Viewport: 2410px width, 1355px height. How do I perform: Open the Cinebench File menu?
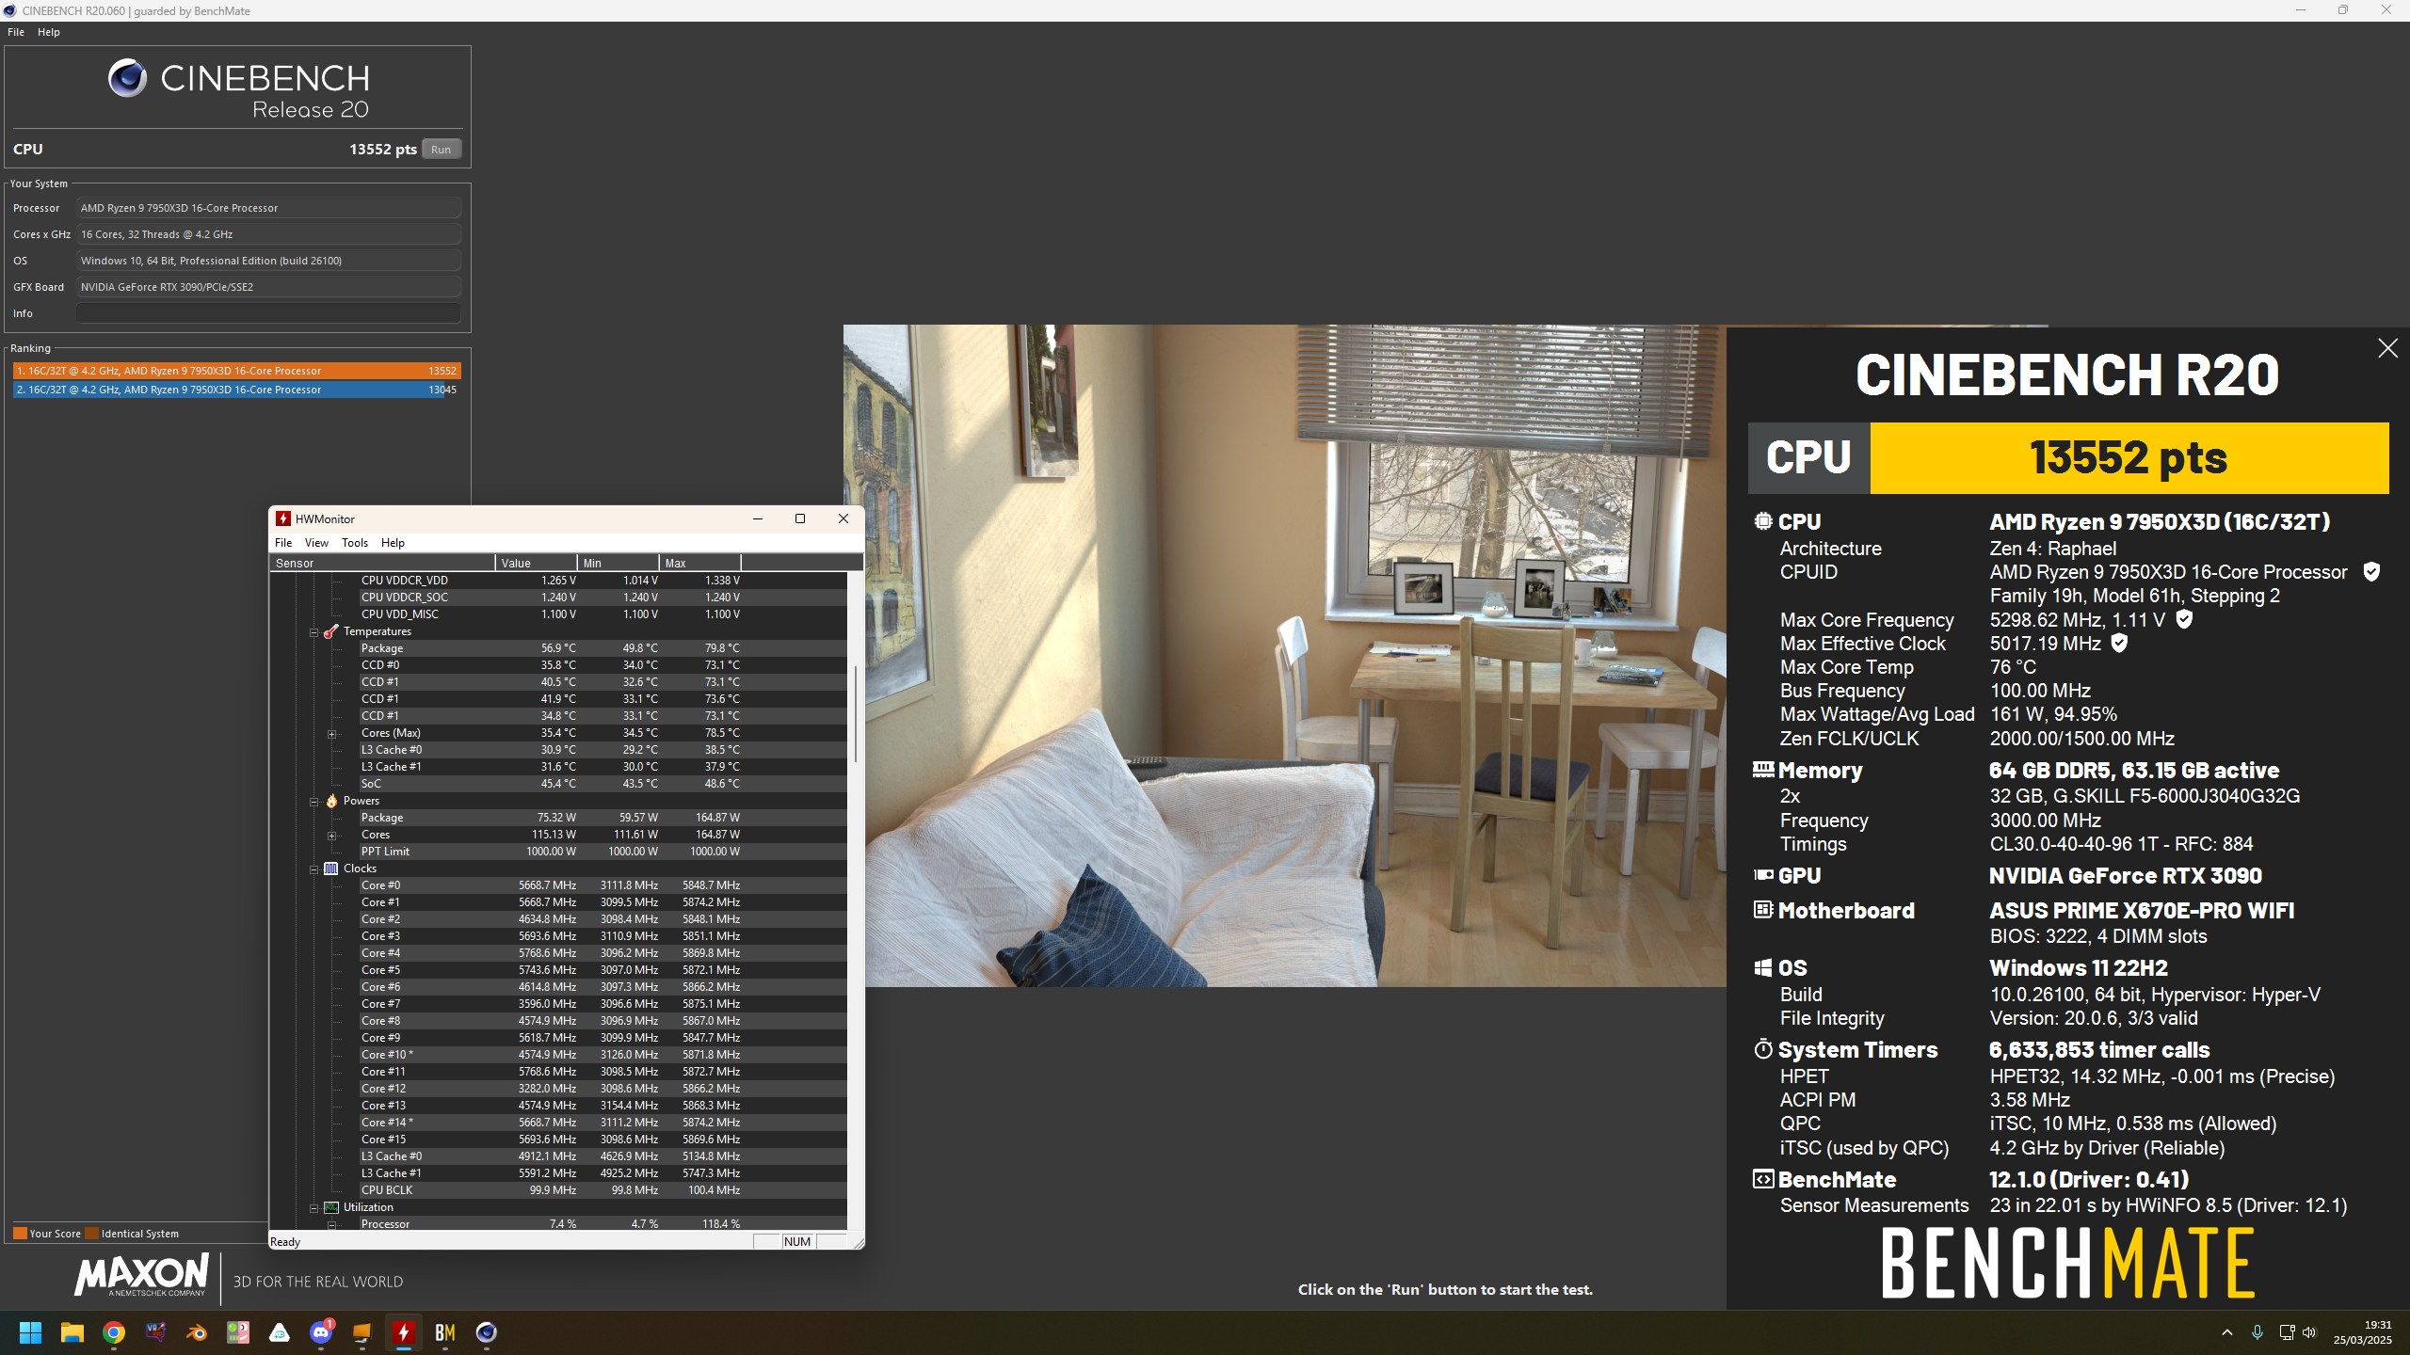pos(16,32)
